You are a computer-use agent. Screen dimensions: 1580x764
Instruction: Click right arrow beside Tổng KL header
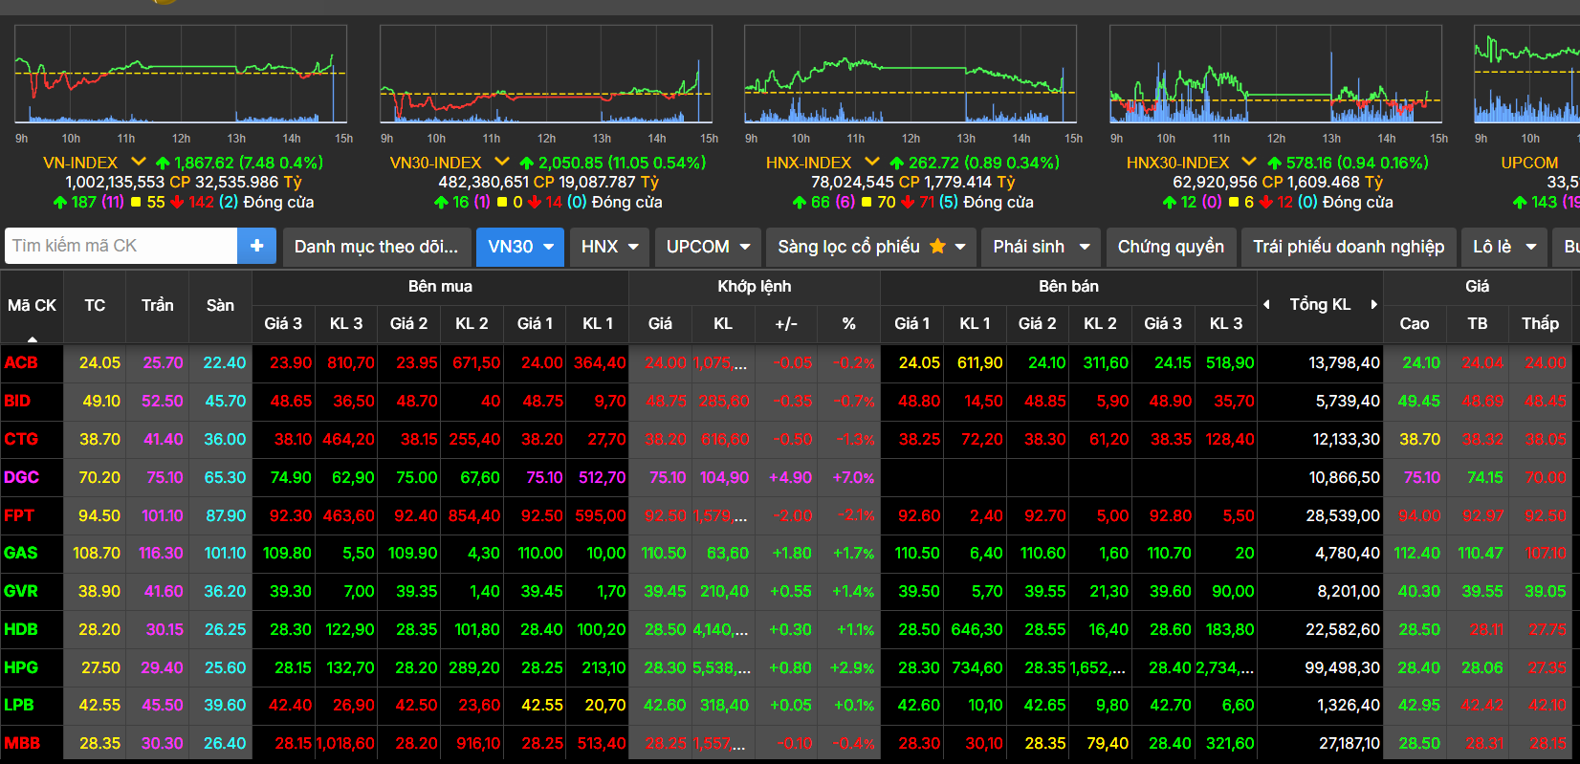click(1373, 304)
